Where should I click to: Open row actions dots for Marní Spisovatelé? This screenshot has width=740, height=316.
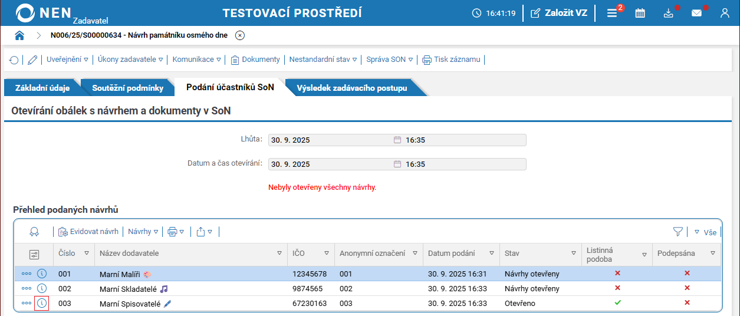[x=27, y=304]
